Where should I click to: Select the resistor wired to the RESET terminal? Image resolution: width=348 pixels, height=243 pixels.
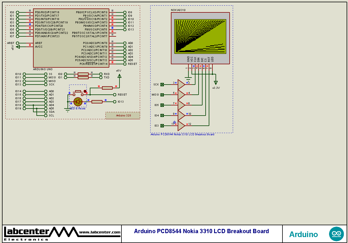click(x=107, y=88)
